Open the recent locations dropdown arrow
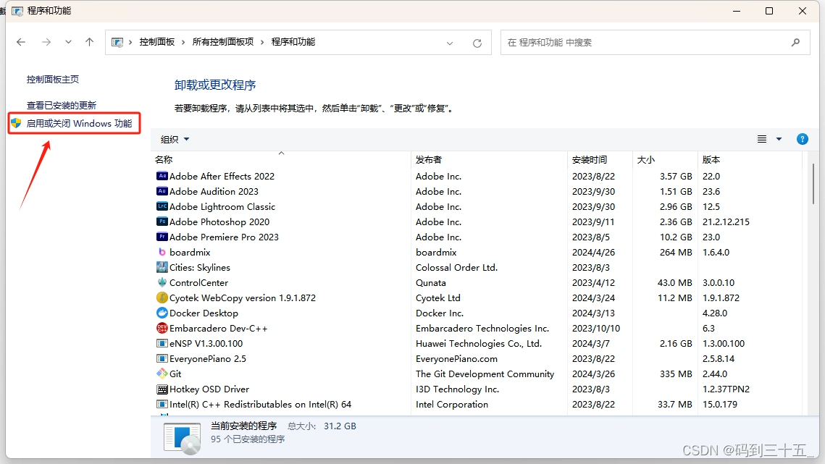 68,42
